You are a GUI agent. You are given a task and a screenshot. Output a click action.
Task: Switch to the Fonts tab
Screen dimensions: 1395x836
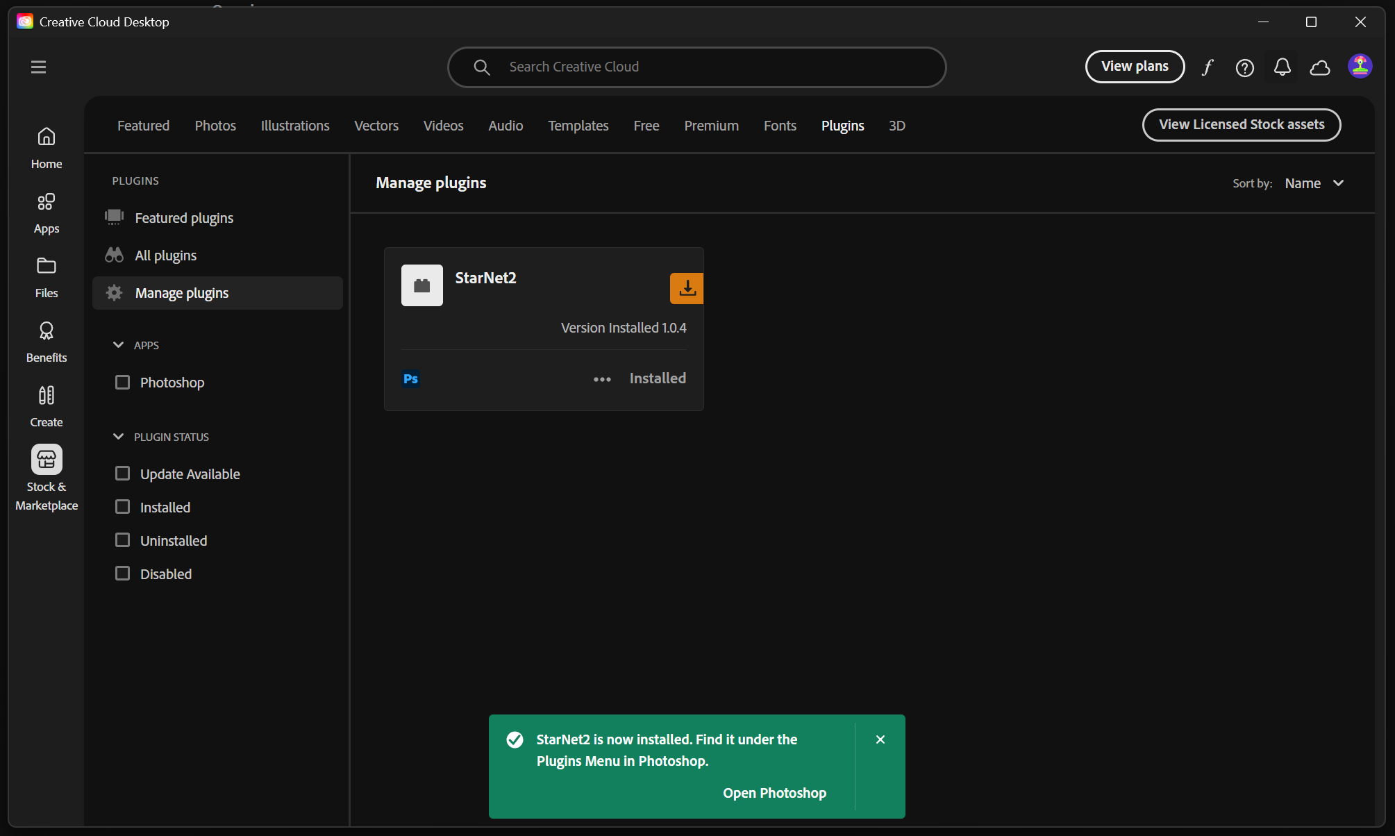tap(780, 126)
